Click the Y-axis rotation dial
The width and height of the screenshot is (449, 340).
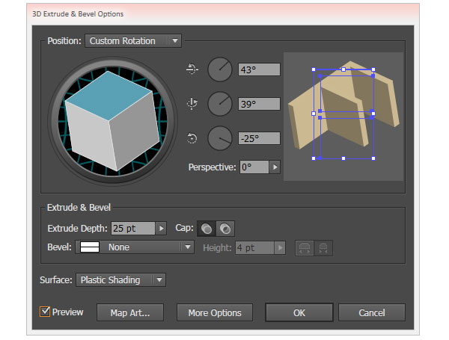coord(219,103)
